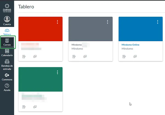Viewport: 165px width, 115px height.
Task: Open options menu on green course card
Action: point(57,72)
